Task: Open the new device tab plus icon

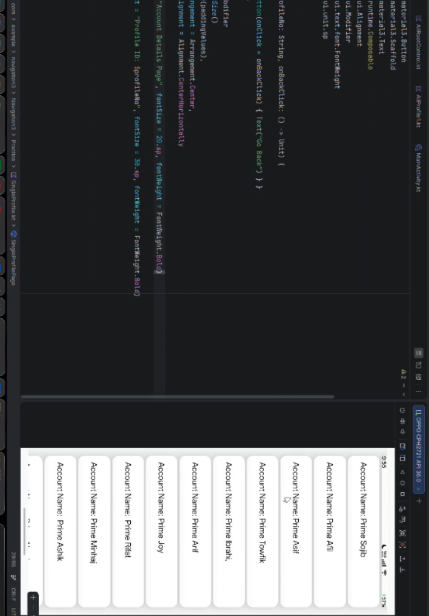Action: click(x=419, y=501)
